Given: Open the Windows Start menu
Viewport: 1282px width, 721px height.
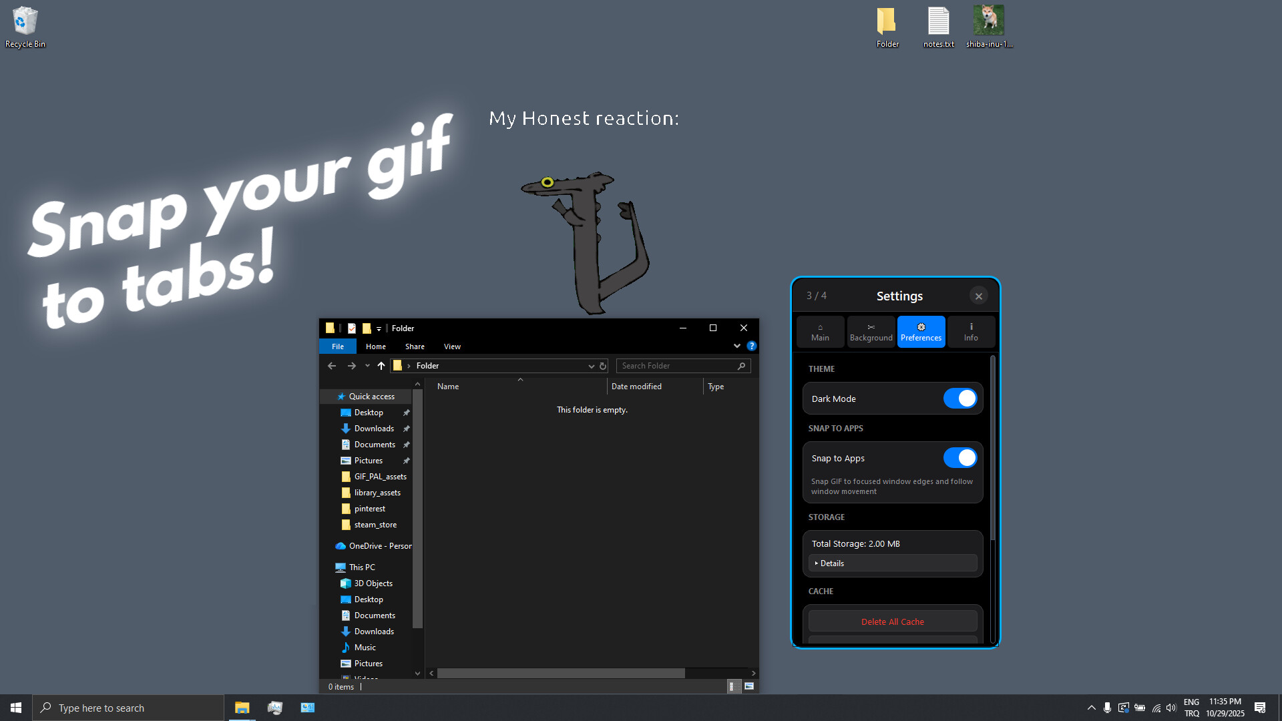Looking at the screenshot, I should tap(14, 707).
